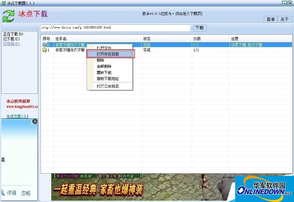Click the 页数 column header
Image resolution: width=294 pixels, height=202 pixels.
tap(197, 39)
